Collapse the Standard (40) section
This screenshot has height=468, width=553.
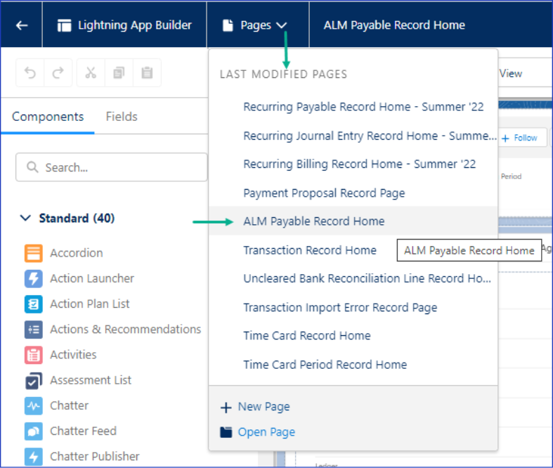tap(26, 218)
